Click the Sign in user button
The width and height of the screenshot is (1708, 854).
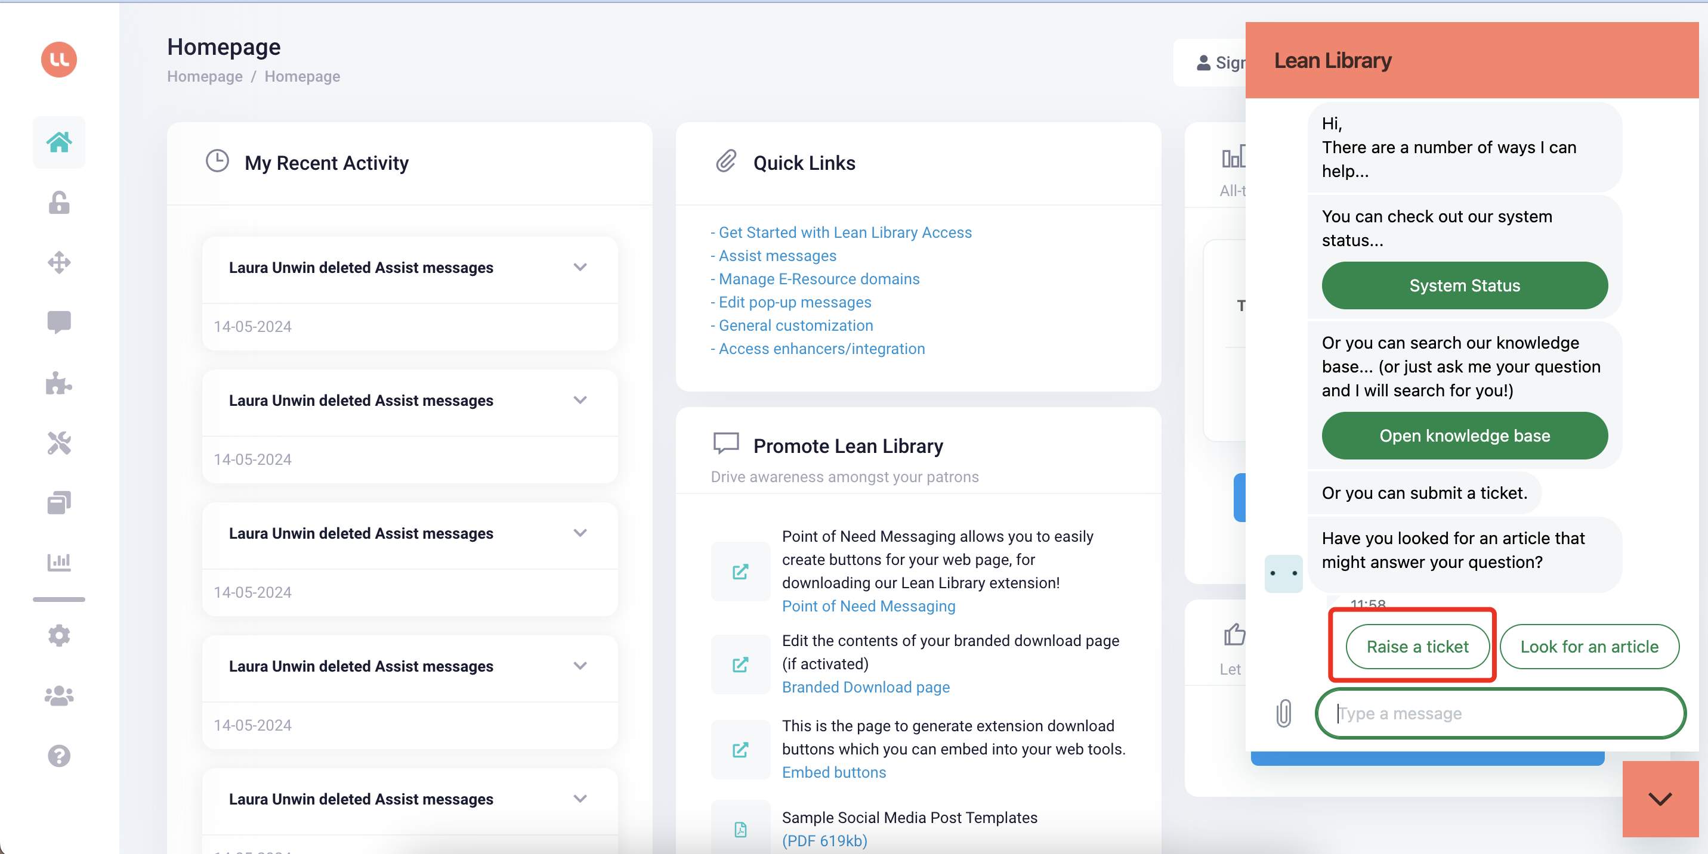coord(1210,63)
